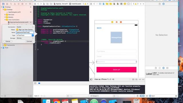Click the yellow View Controller icon on scene dock
This screenshot has height=103, width=183.
click(x=112, y=22)
